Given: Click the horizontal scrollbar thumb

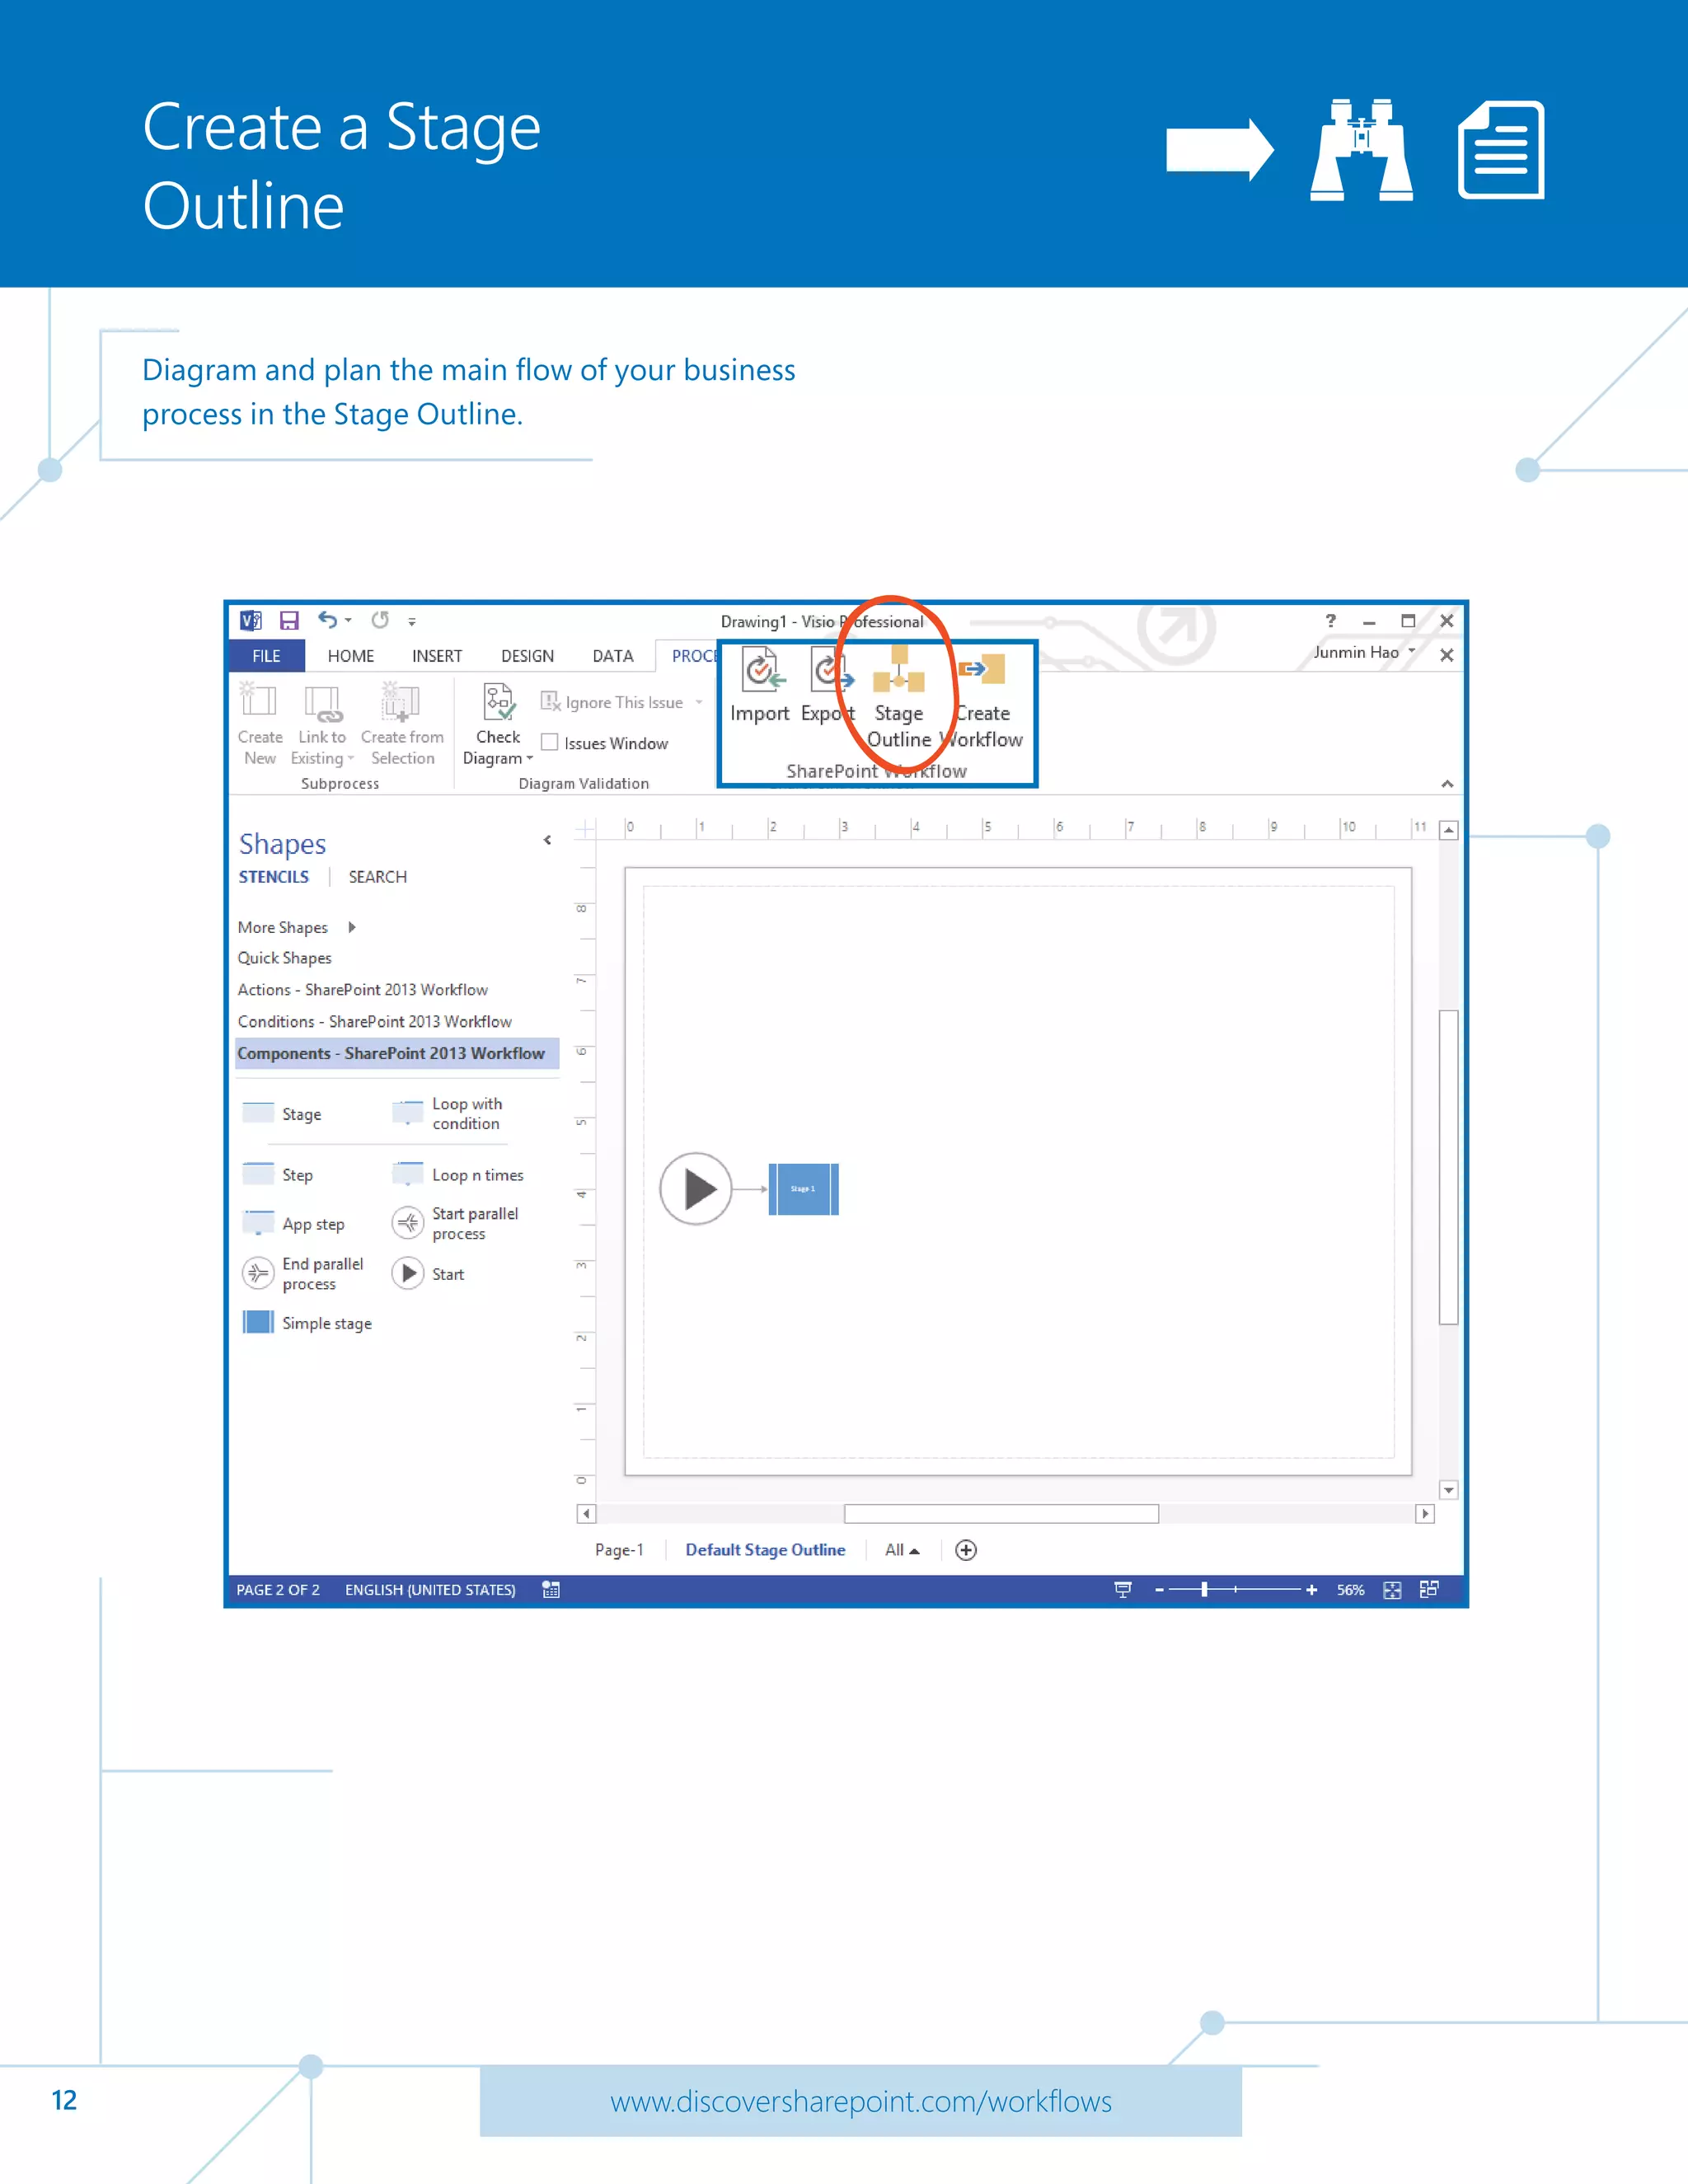Looking at the screenshot, I should (x=1001, y=1514).
